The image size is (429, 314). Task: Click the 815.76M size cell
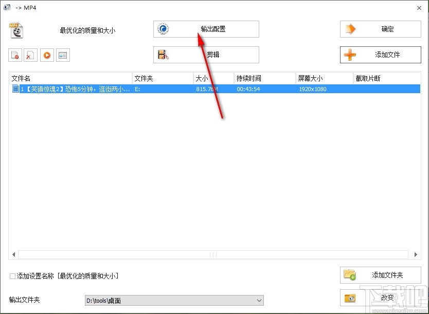click(x=207, y=89)
